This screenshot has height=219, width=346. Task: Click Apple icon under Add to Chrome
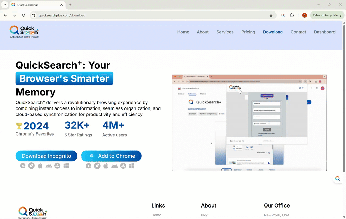[106, 166]
